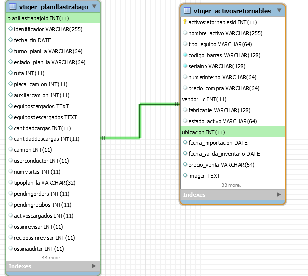This screenshot has width=308, height=276.
Task: Collapse the vtiger_activosretornables table with its header arrow
Action: (279, 10)
